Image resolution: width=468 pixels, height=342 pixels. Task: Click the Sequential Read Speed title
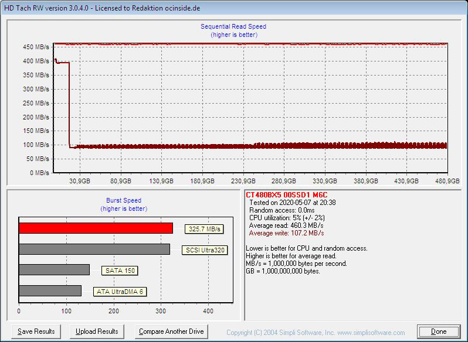point(233,26)
